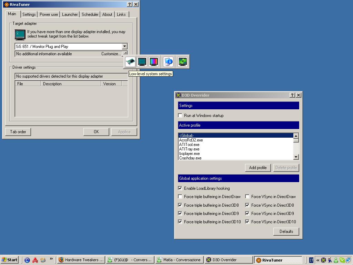Go to the About tab
This screenshot has width=353, height=265.
tap(107, 14)
